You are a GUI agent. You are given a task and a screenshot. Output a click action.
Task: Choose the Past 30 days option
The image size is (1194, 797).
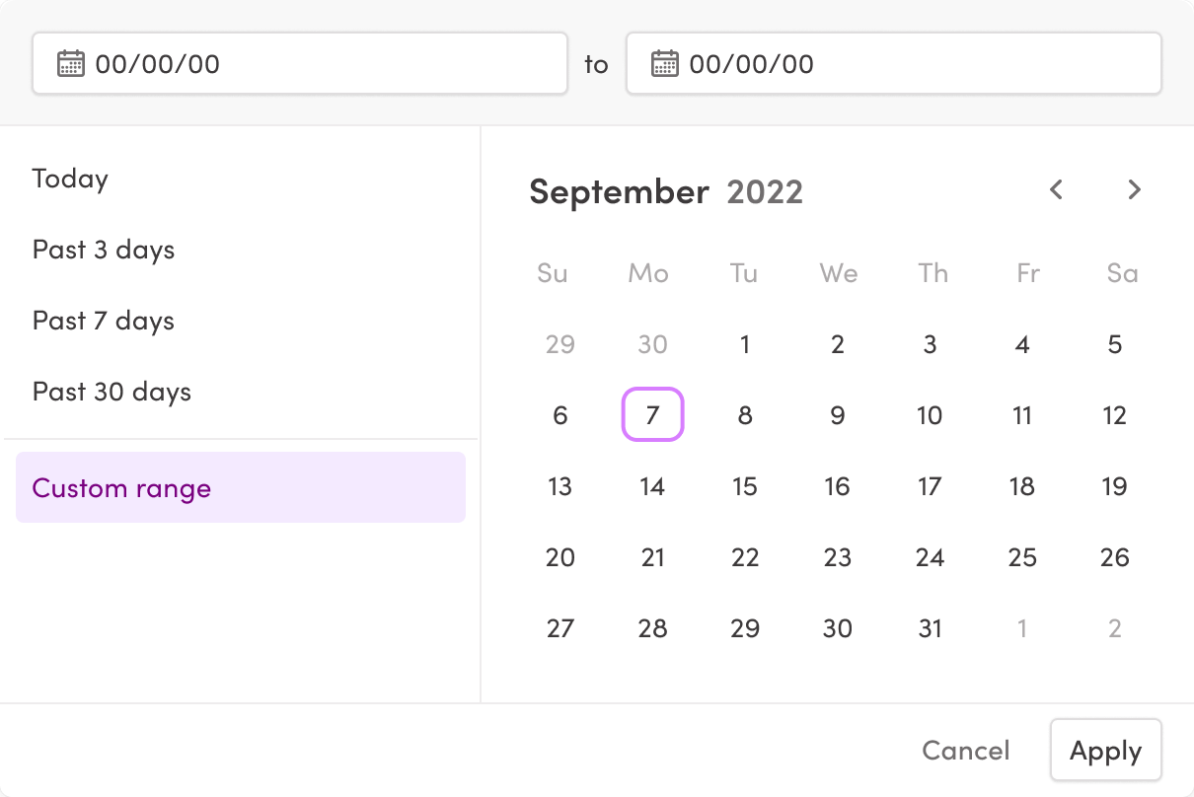tap(111, 392)
